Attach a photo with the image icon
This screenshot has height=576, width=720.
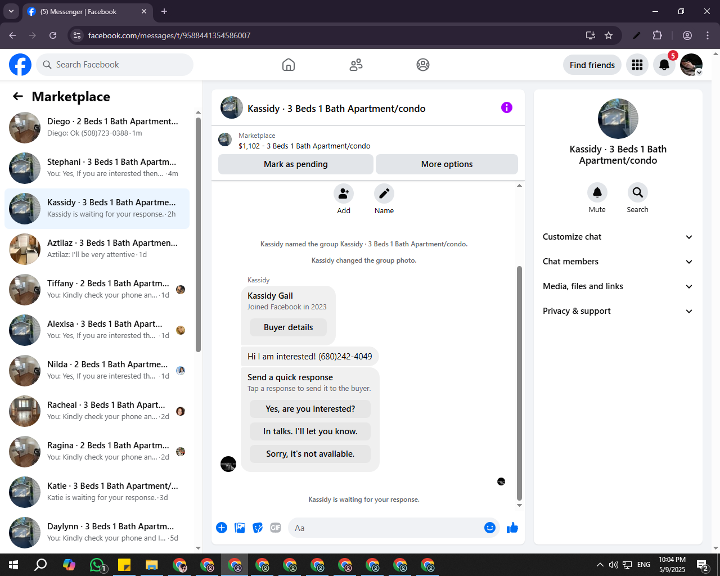click(x=240, y=528)
